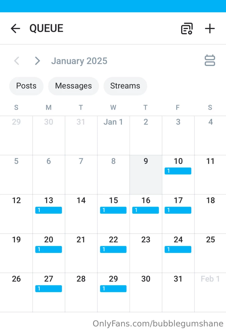Open scheduled item on January 22
This screenshot has height=331, width=226.
click(113, 249)
